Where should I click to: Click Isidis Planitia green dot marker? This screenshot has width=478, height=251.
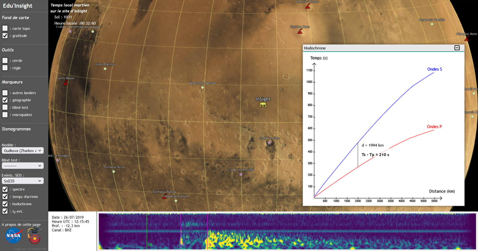pyautogui.click(x=105, y=69)
